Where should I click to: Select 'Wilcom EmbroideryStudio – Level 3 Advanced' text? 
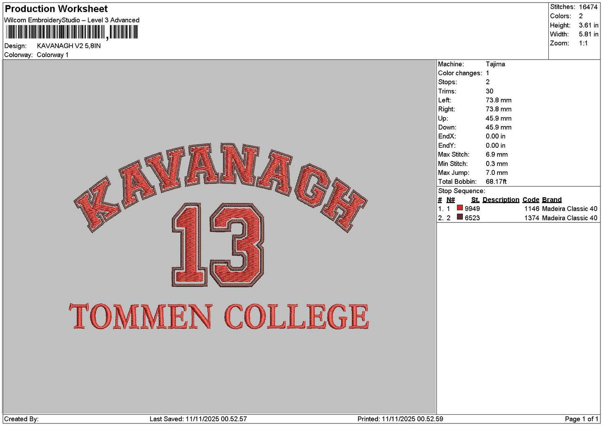[x=72, y=20]
